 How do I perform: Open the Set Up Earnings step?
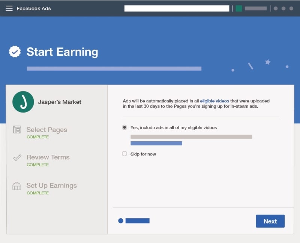pyautogui.click(x=52, y=185)
